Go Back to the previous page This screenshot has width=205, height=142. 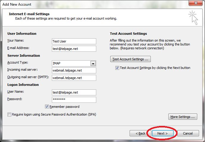tap(140, 133)
